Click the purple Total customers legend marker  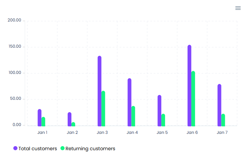click(15, 149)
